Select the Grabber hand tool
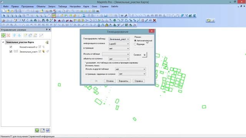This screenshot has width=246, height=138. (x=49, y=16)
